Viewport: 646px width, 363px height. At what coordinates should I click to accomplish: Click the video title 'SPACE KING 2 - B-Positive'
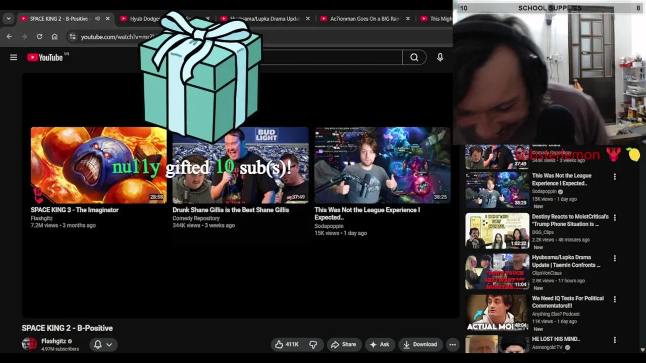click(x=67, y=328)
